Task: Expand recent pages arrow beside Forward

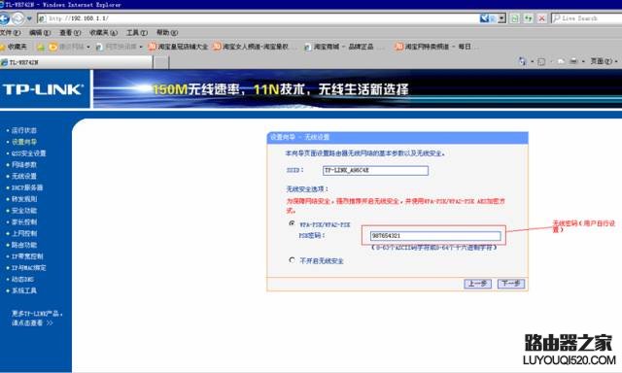Action: pos(29,18)
